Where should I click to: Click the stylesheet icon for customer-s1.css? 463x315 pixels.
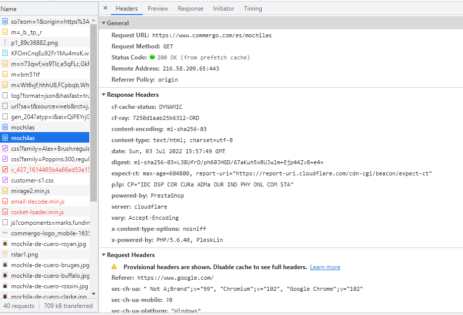[x=5, y=180]
